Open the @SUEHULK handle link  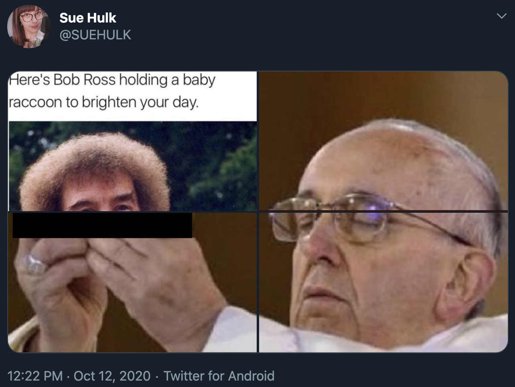point(95,35)
